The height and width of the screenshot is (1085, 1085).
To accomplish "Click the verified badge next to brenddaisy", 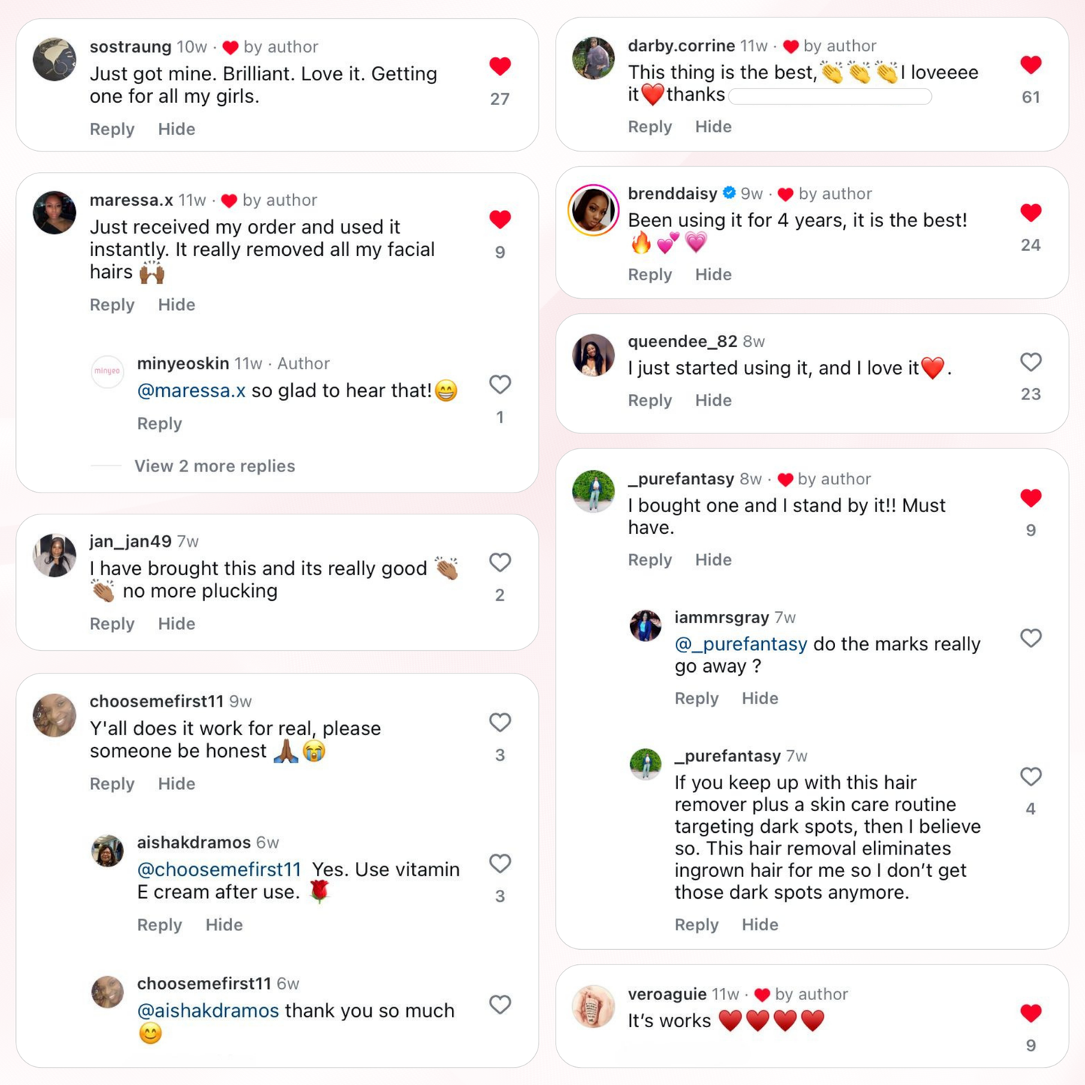I will [x=728, y=193].
